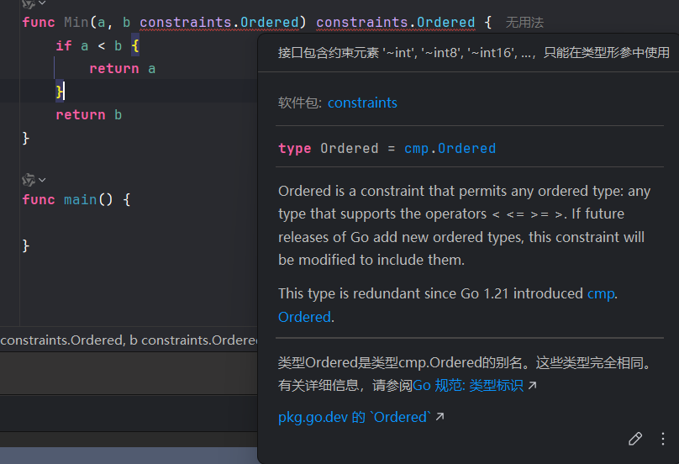The image size is (679, 464).
Task: Expand the chevron above func Min
Action: click(42, 3)
